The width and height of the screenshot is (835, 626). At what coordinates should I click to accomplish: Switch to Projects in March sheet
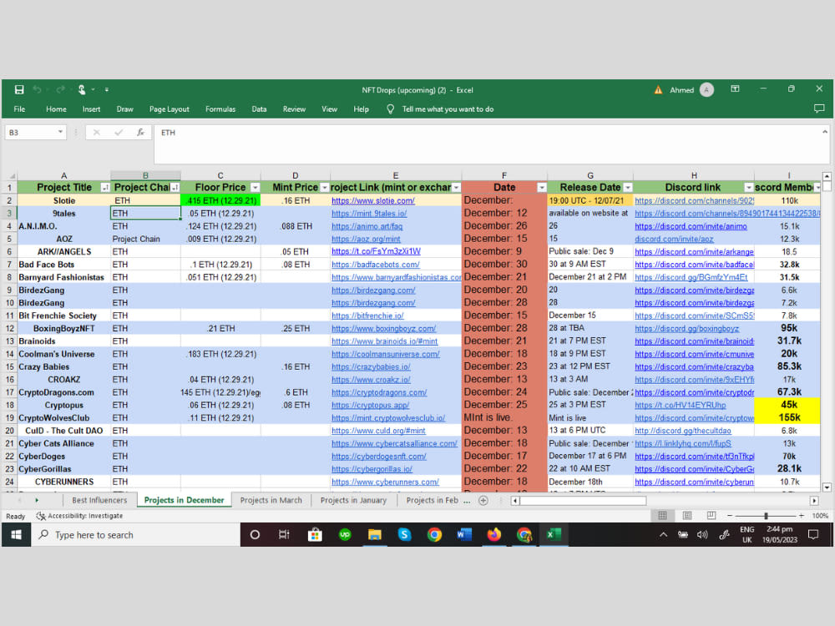pyautogui.click(x=271, y=500)
